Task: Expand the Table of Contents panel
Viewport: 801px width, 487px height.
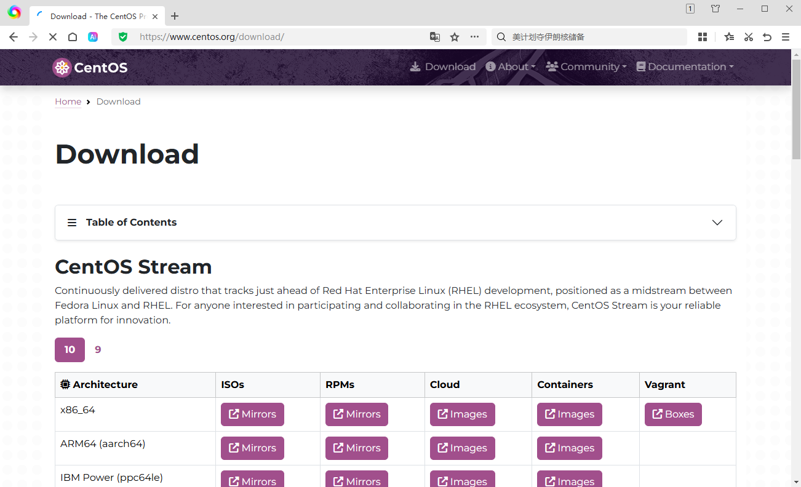Action: pos(396,223)
